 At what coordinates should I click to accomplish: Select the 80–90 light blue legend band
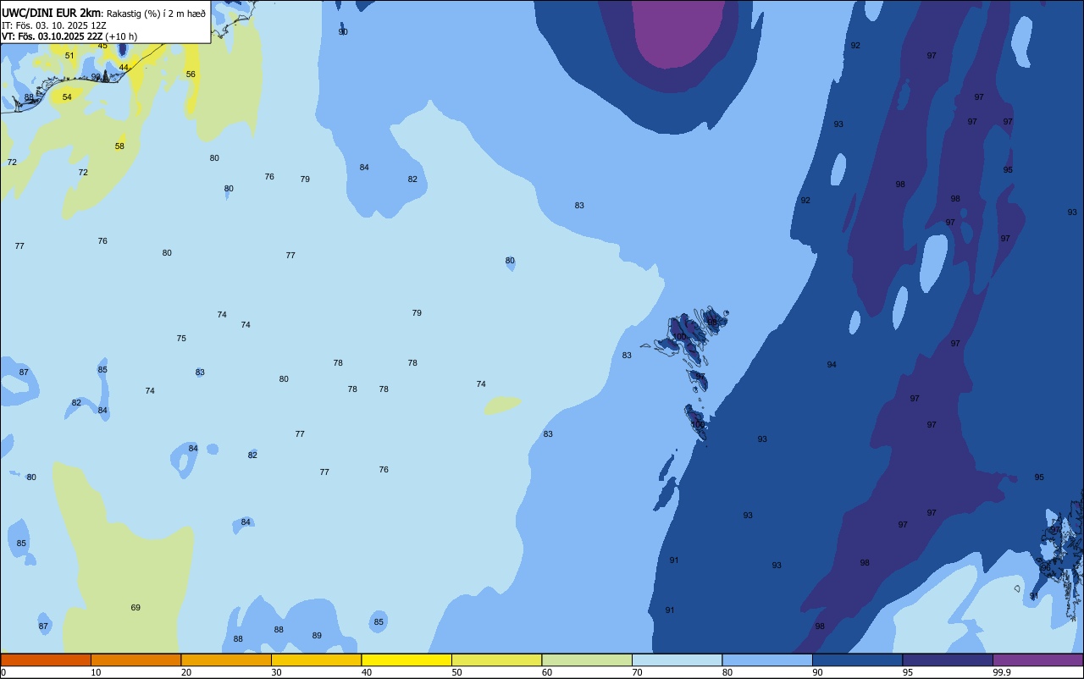767,660
